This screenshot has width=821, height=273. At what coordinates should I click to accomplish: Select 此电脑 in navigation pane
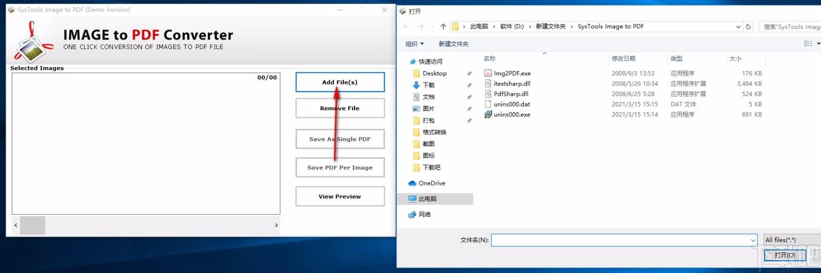pos(427,199)
